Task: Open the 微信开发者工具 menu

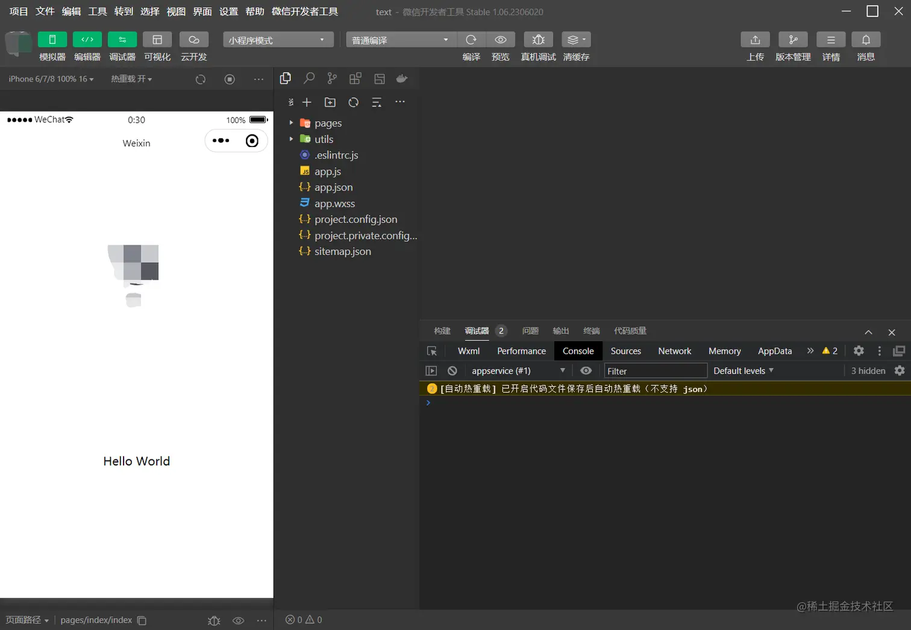Action: pos(305,11)
